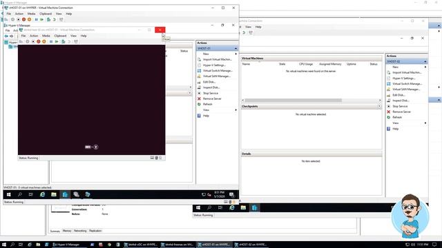Click the Turn Off icon in the nested VM toolbar
Viewport: 442px width, 248px height.
33,41
